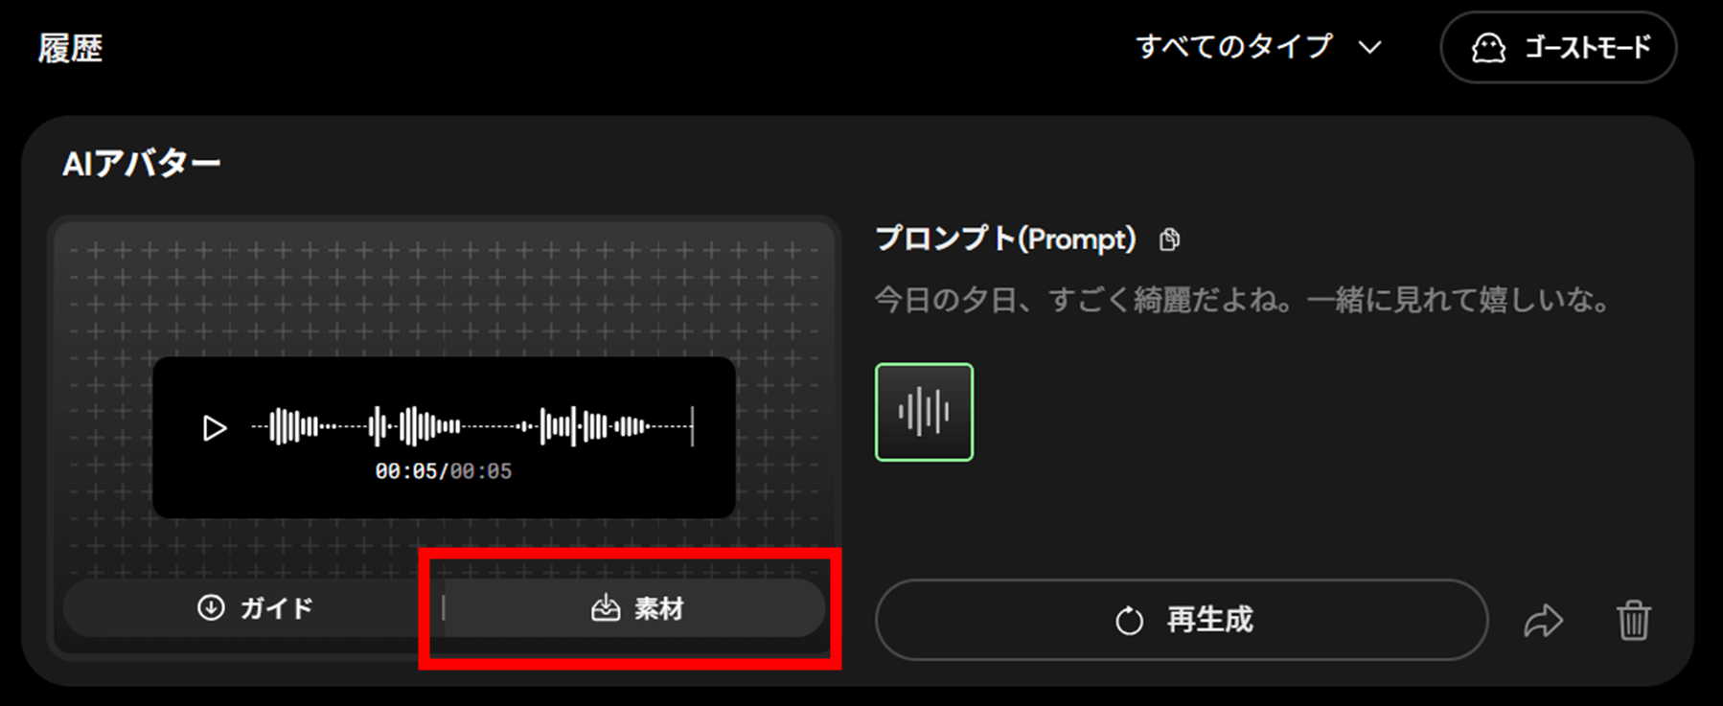Open the audio waveform thumbnail
This screenshot has height=706, width=1723.
pos(924,412)
